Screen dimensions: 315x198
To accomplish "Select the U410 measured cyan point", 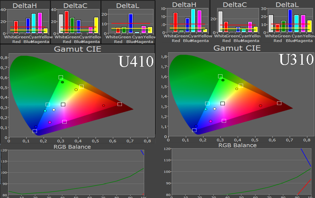I will pyautogui.click(x=45, y=111).
